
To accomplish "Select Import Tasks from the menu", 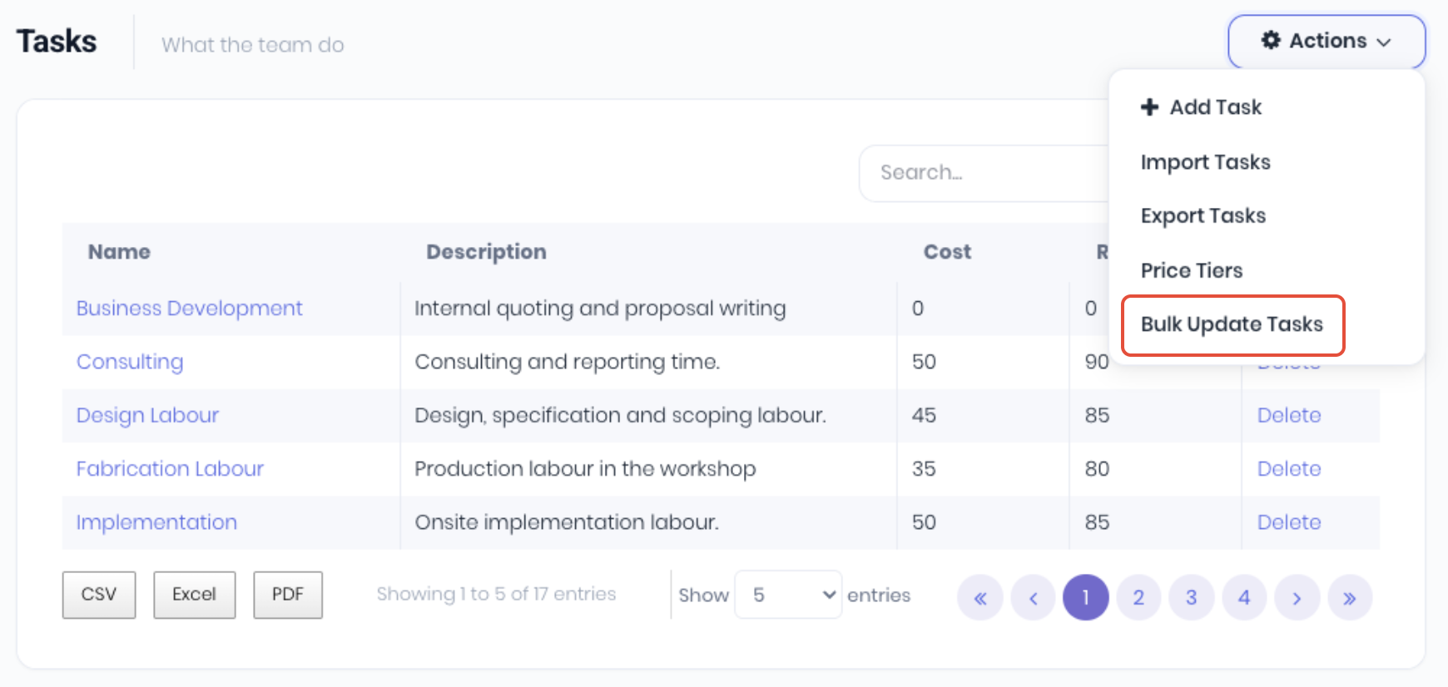I will click(x=1205, y=162).
